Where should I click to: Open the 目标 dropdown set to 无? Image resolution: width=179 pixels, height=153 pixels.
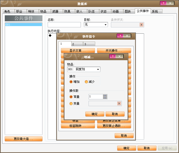click(96, 25)
